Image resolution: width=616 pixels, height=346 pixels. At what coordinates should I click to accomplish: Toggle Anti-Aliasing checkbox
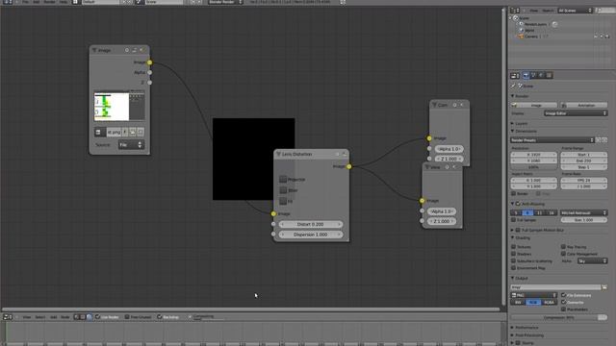coord(518,204)
